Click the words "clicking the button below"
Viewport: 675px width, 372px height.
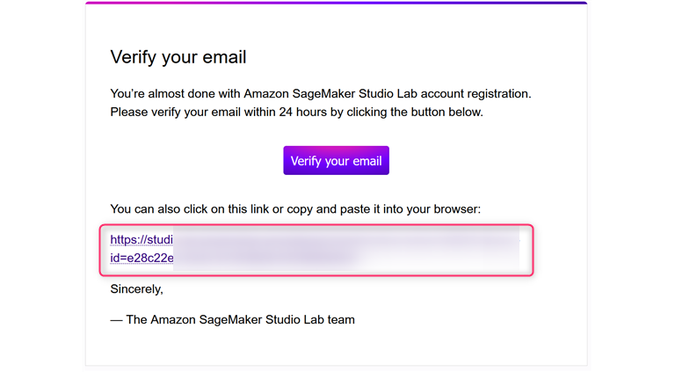(x=409, y=112)
